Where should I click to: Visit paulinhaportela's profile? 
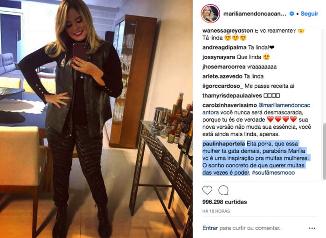click(x=224, y=144)
